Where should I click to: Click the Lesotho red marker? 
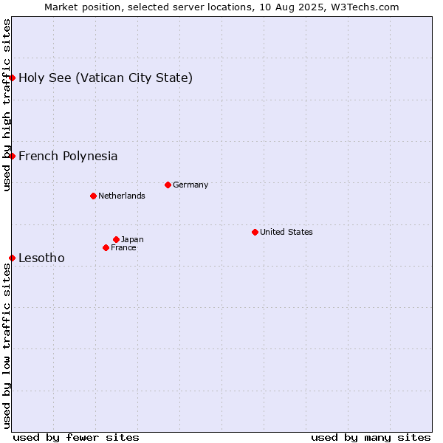[x=12, y=258]
